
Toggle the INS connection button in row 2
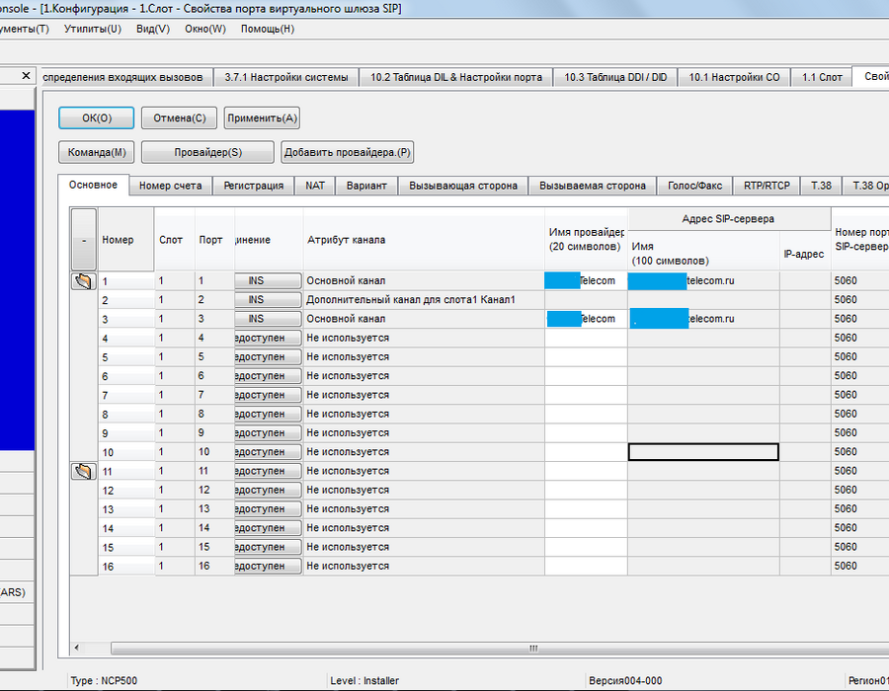pos(268,300)
